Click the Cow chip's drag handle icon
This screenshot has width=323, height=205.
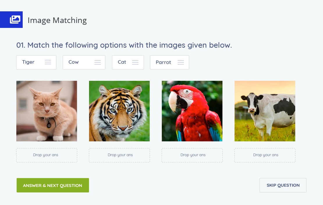pyautogui.click(x=98, y=62)
